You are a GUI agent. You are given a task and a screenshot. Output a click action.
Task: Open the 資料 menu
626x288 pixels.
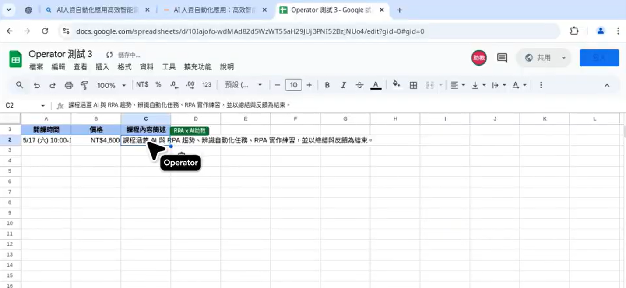pos(147,67)
